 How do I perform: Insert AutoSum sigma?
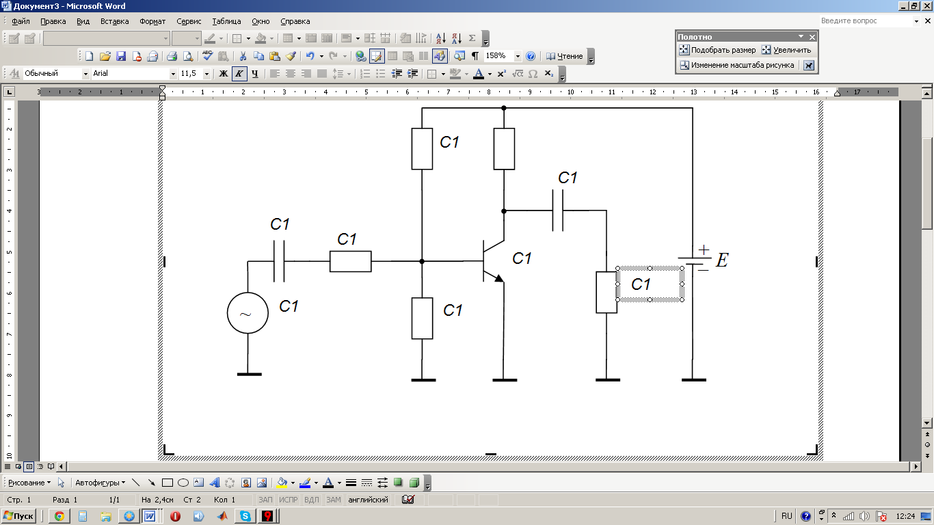[x=472, y=38]
